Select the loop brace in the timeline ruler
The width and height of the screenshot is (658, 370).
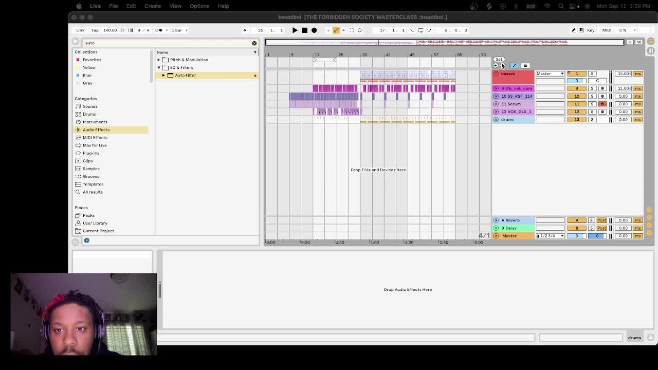325,60
